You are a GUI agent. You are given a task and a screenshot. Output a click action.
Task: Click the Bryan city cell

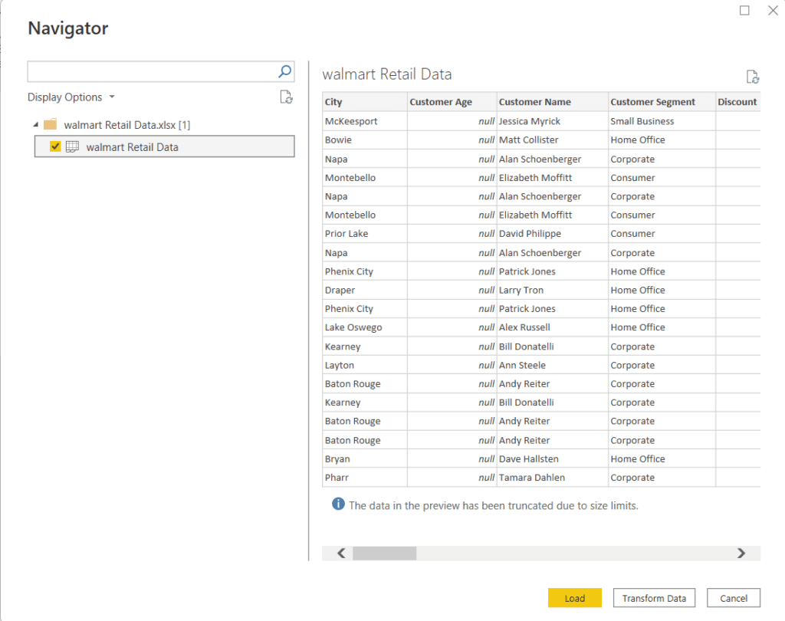pos(365,458)
